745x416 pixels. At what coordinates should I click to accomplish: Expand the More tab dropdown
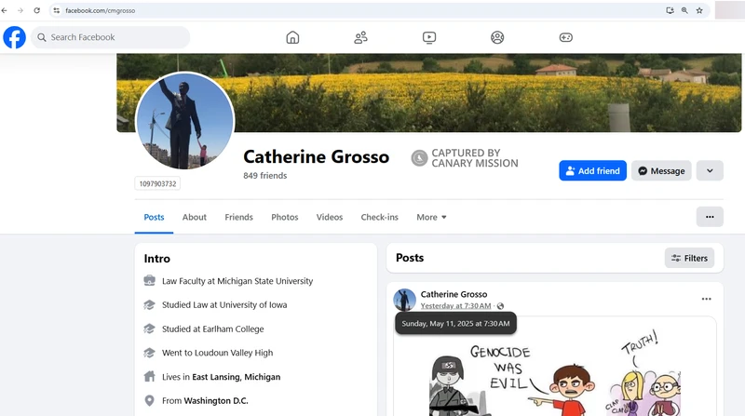click(431, 217)
